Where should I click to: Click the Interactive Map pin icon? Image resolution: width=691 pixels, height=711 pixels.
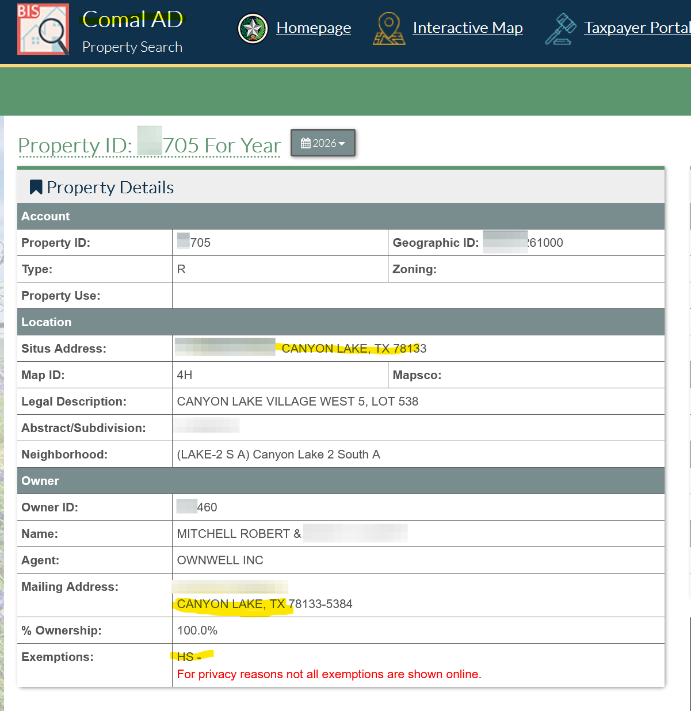coord(389,29)
